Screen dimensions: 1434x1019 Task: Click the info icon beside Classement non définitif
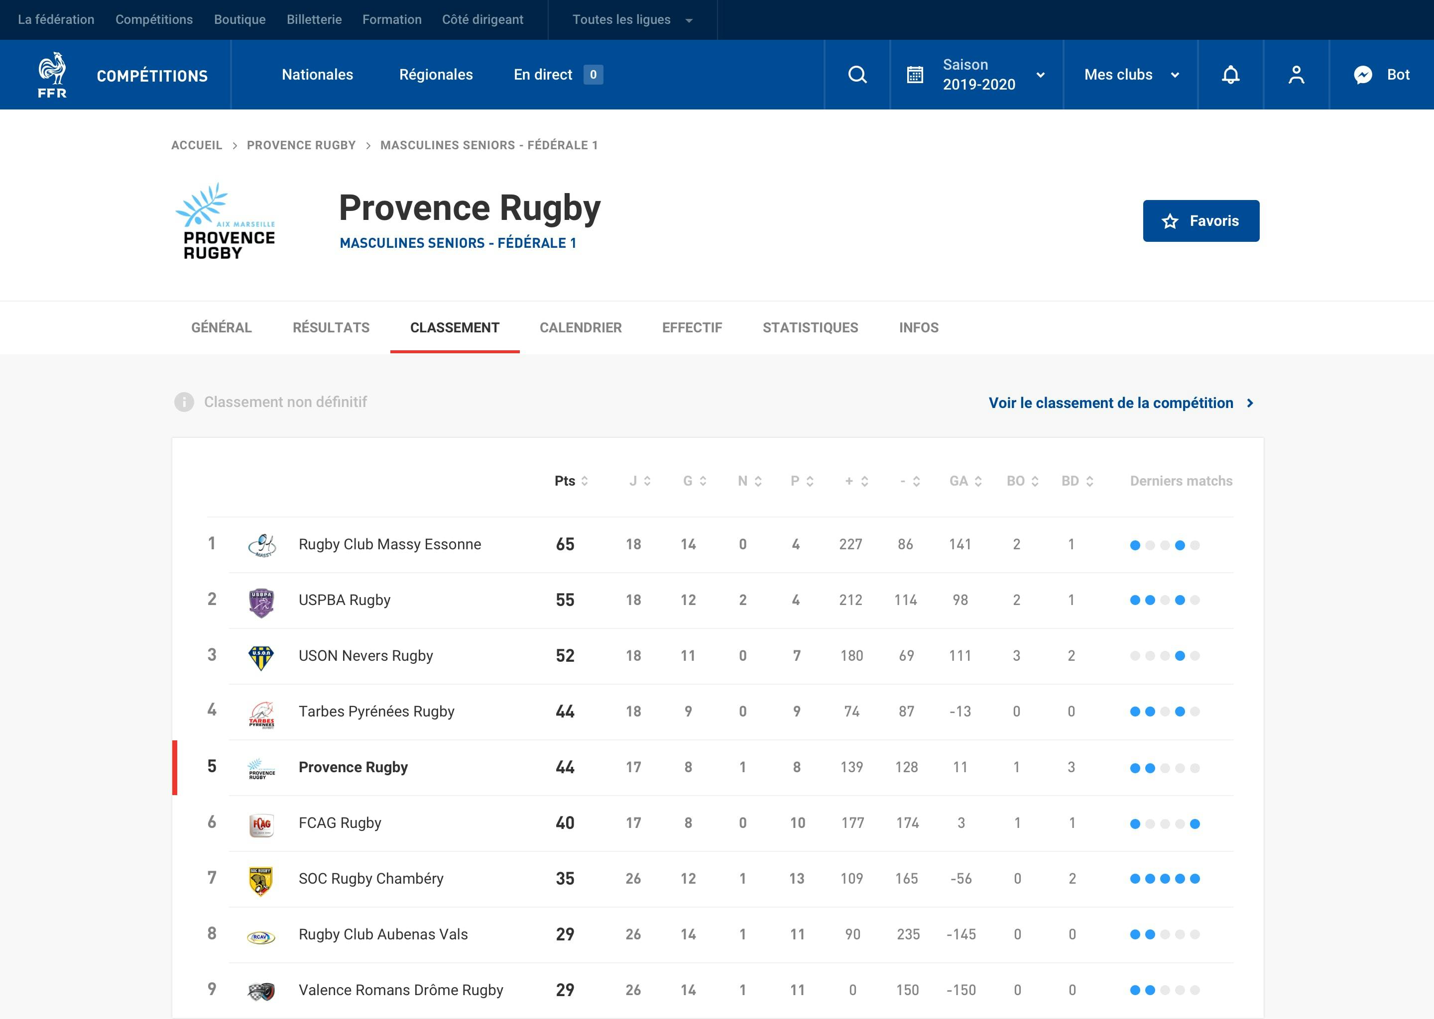tap(184, 402)
